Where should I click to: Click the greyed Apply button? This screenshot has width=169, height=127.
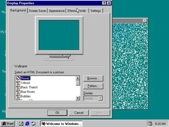(100, 113)
